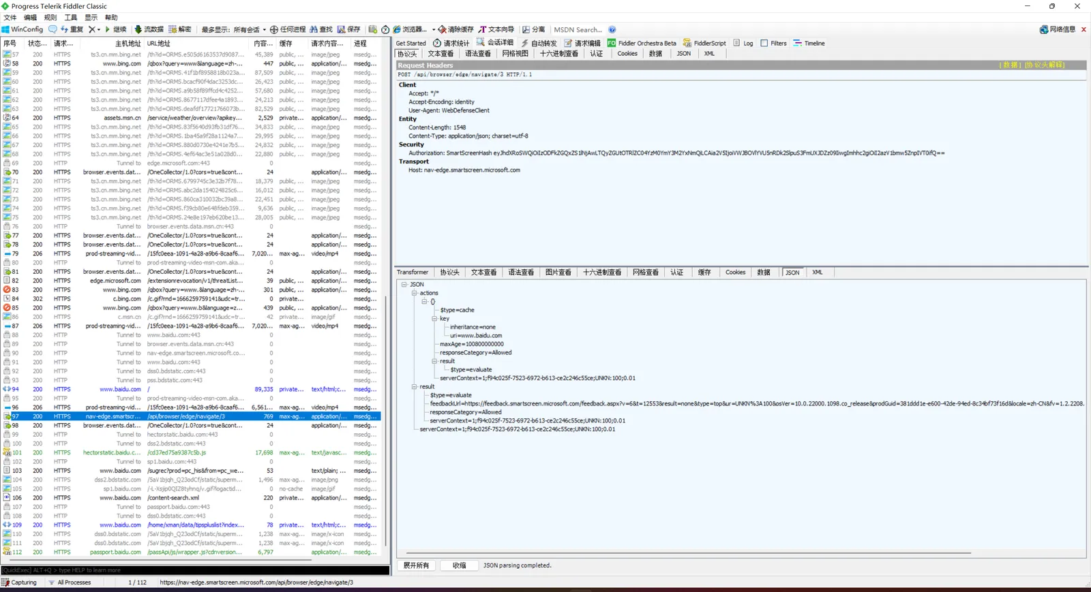Open the Tools (工具) menu
Screen dimensions: 1091x592
[x=71, y=18]
